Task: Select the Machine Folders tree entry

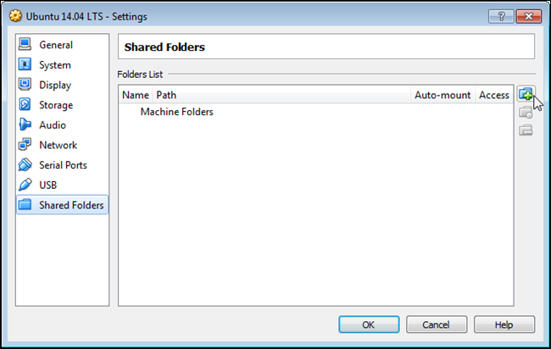Action: (176, 112)
